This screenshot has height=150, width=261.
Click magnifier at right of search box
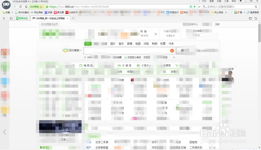[256, 6]
